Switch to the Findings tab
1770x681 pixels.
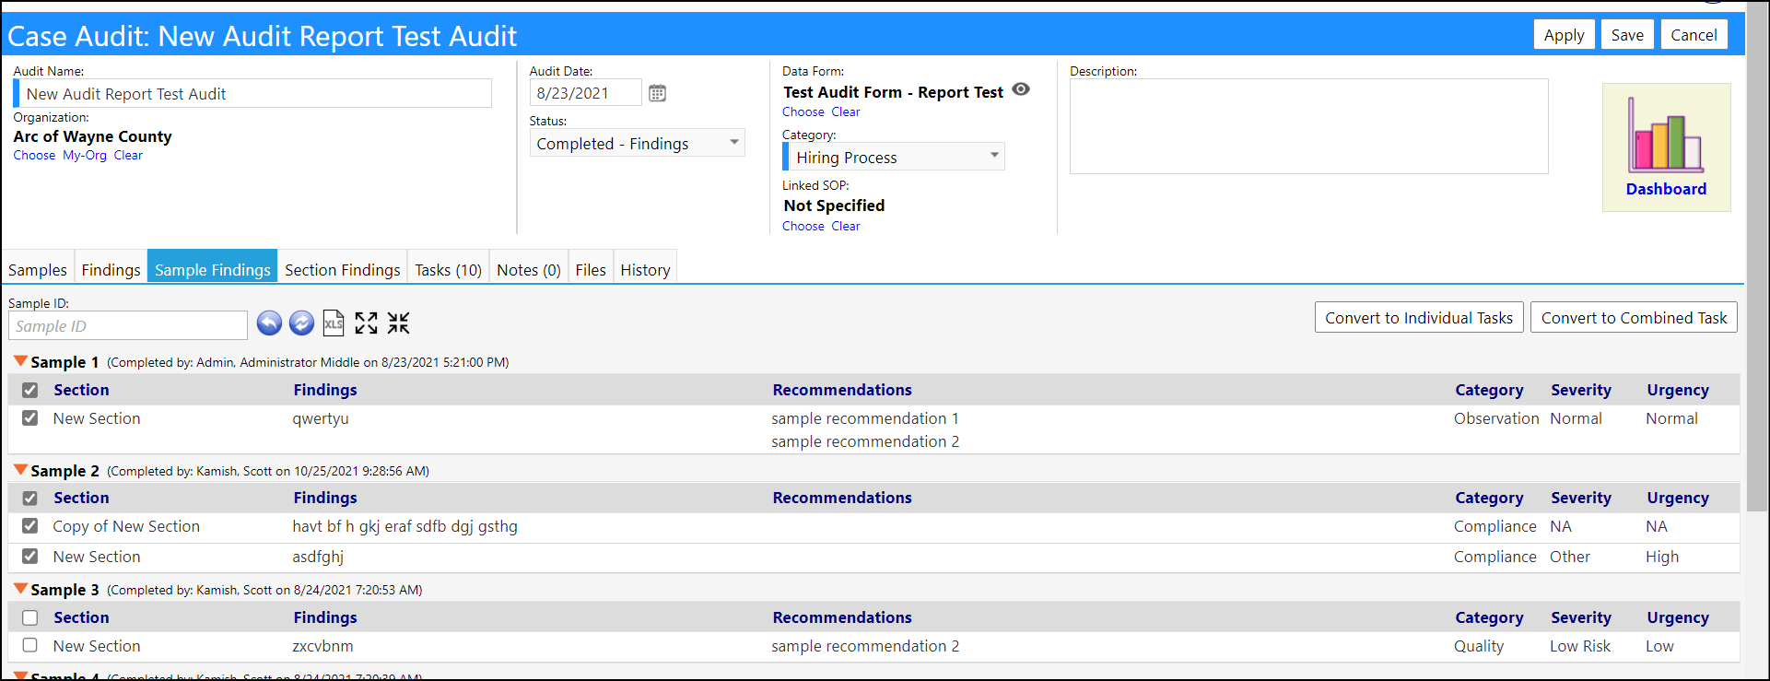[111, 269]
